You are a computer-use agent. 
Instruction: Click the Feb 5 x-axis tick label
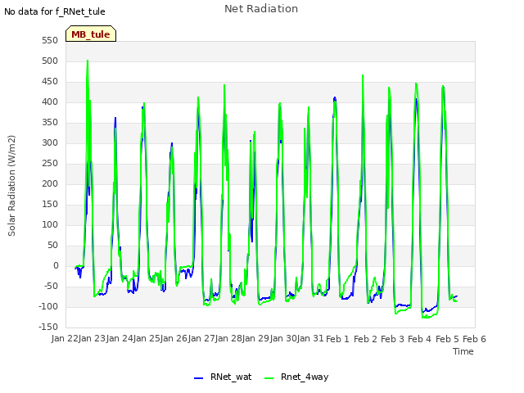(447, 339)
